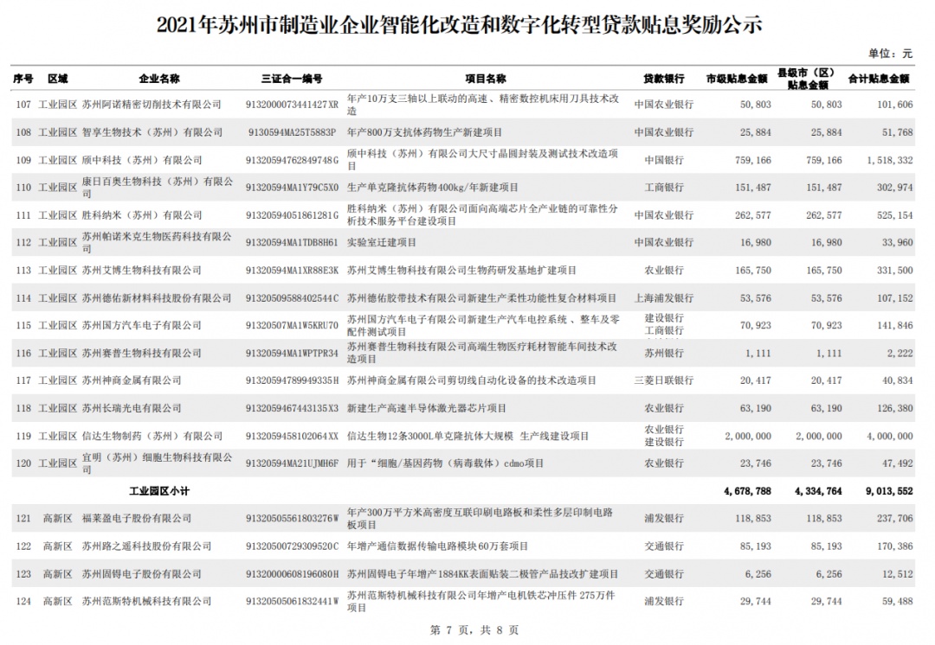Click total amount 302,974
This screenshot has width=935, height=645.
tap(894, 188)
